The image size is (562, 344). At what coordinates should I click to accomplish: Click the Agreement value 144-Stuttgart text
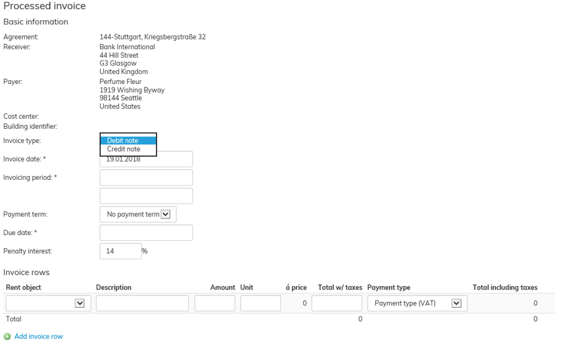(x=152, y=37)
